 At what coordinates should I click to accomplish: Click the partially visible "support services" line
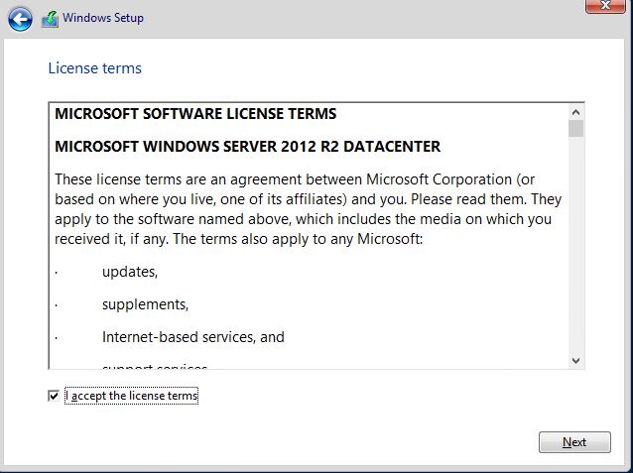coord(154,367)
